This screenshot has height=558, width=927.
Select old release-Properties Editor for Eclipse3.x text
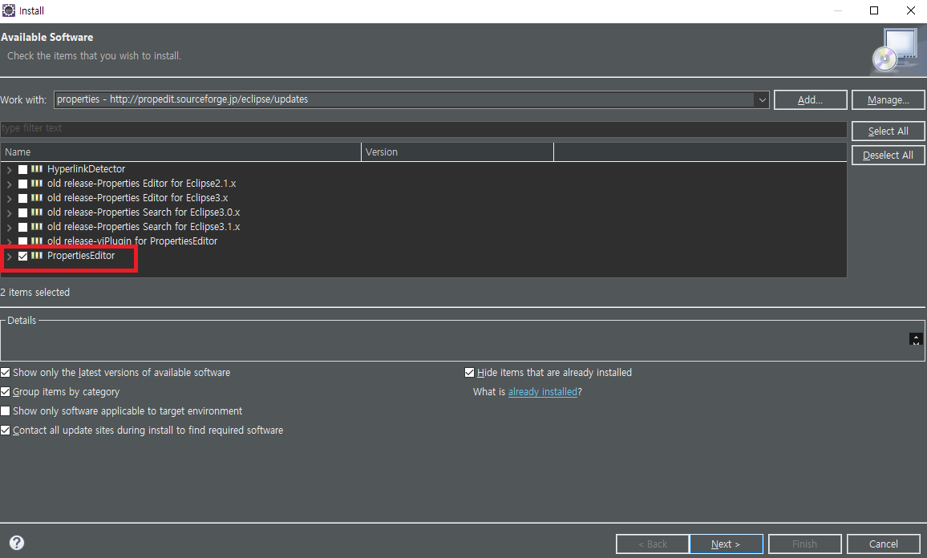click(x=137, y=198)
